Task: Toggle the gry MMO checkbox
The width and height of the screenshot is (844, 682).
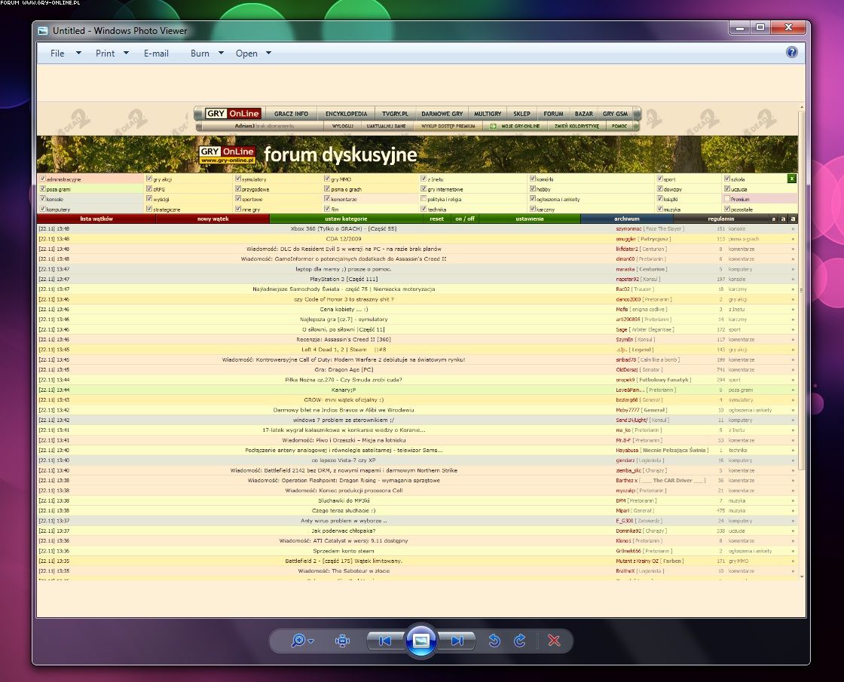Action: coord(327,179)
